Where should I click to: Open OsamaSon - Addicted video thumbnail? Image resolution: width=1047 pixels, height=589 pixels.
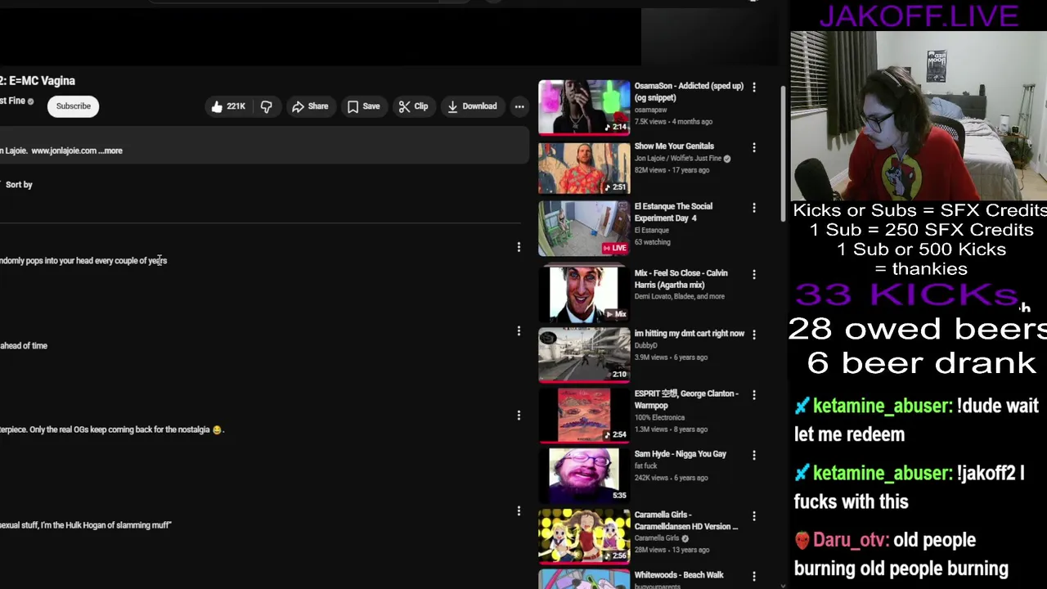pyautogui.click(x=584, y=107)
